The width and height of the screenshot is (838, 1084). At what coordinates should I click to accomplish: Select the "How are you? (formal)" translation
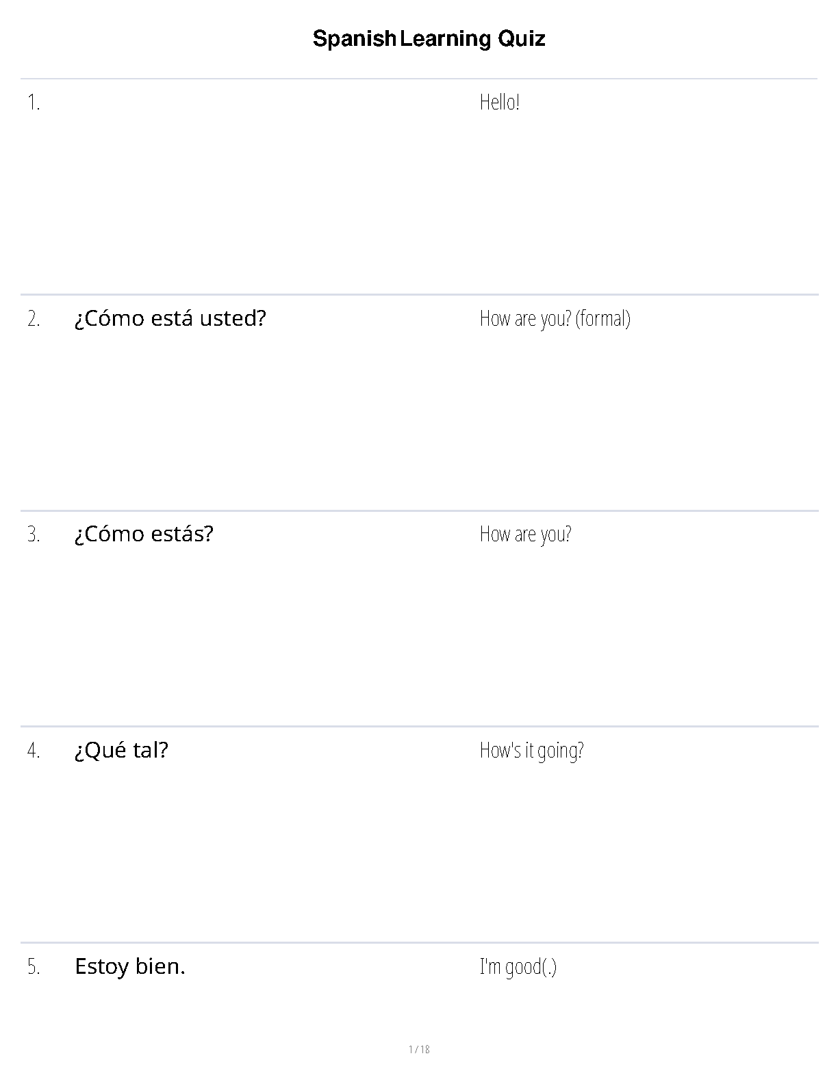pyautogui.click(x=555, y=319)
